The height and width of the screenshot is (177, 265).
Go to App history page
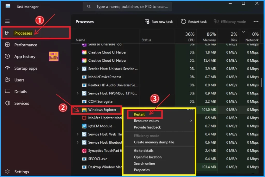[25, 57]
